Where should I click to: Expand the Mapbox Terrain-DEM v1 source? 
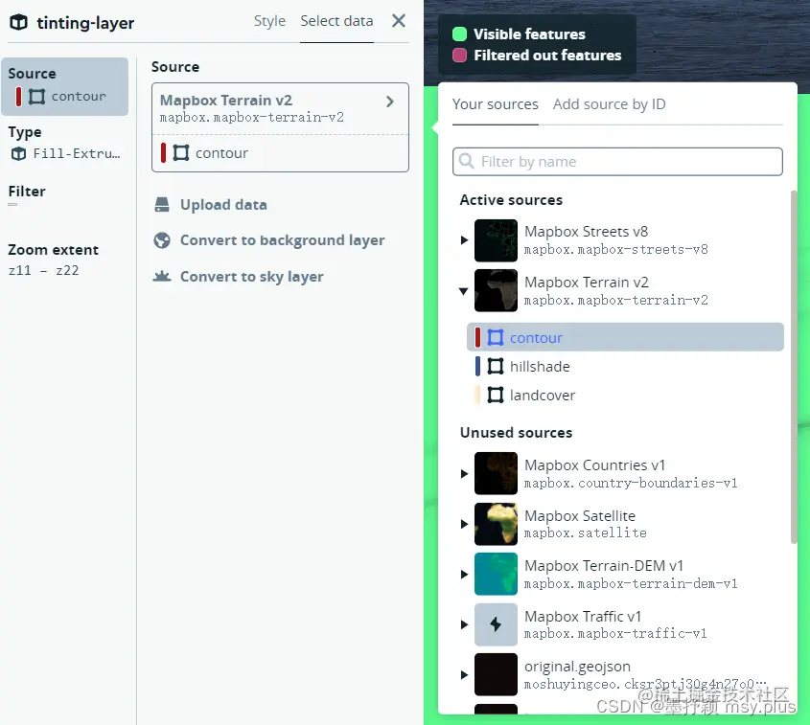point(464,575)
